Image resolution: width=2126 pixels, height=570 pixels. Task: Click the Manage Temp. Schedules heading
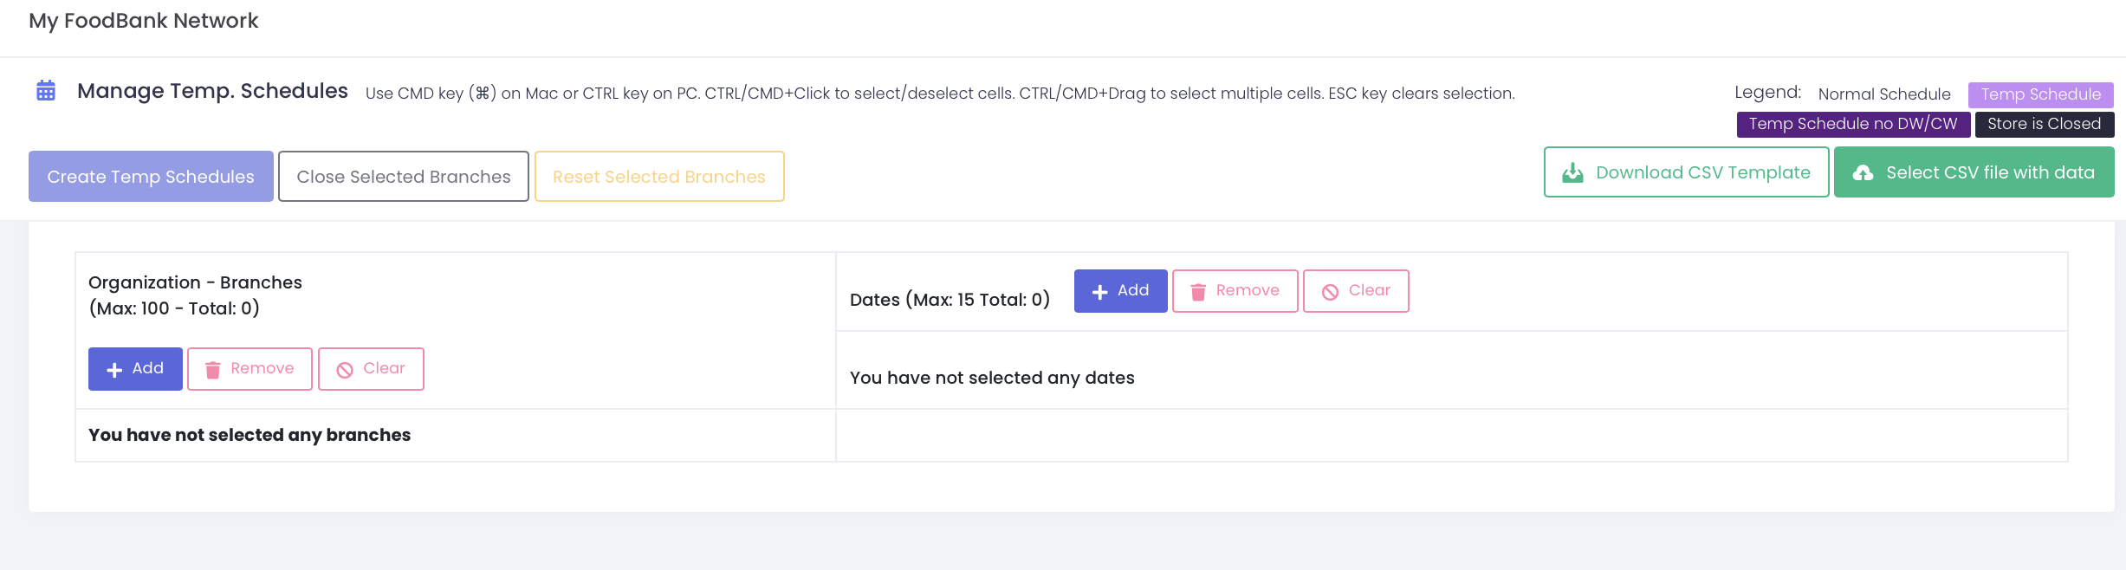pyautogui.click(x=212, y=91)
